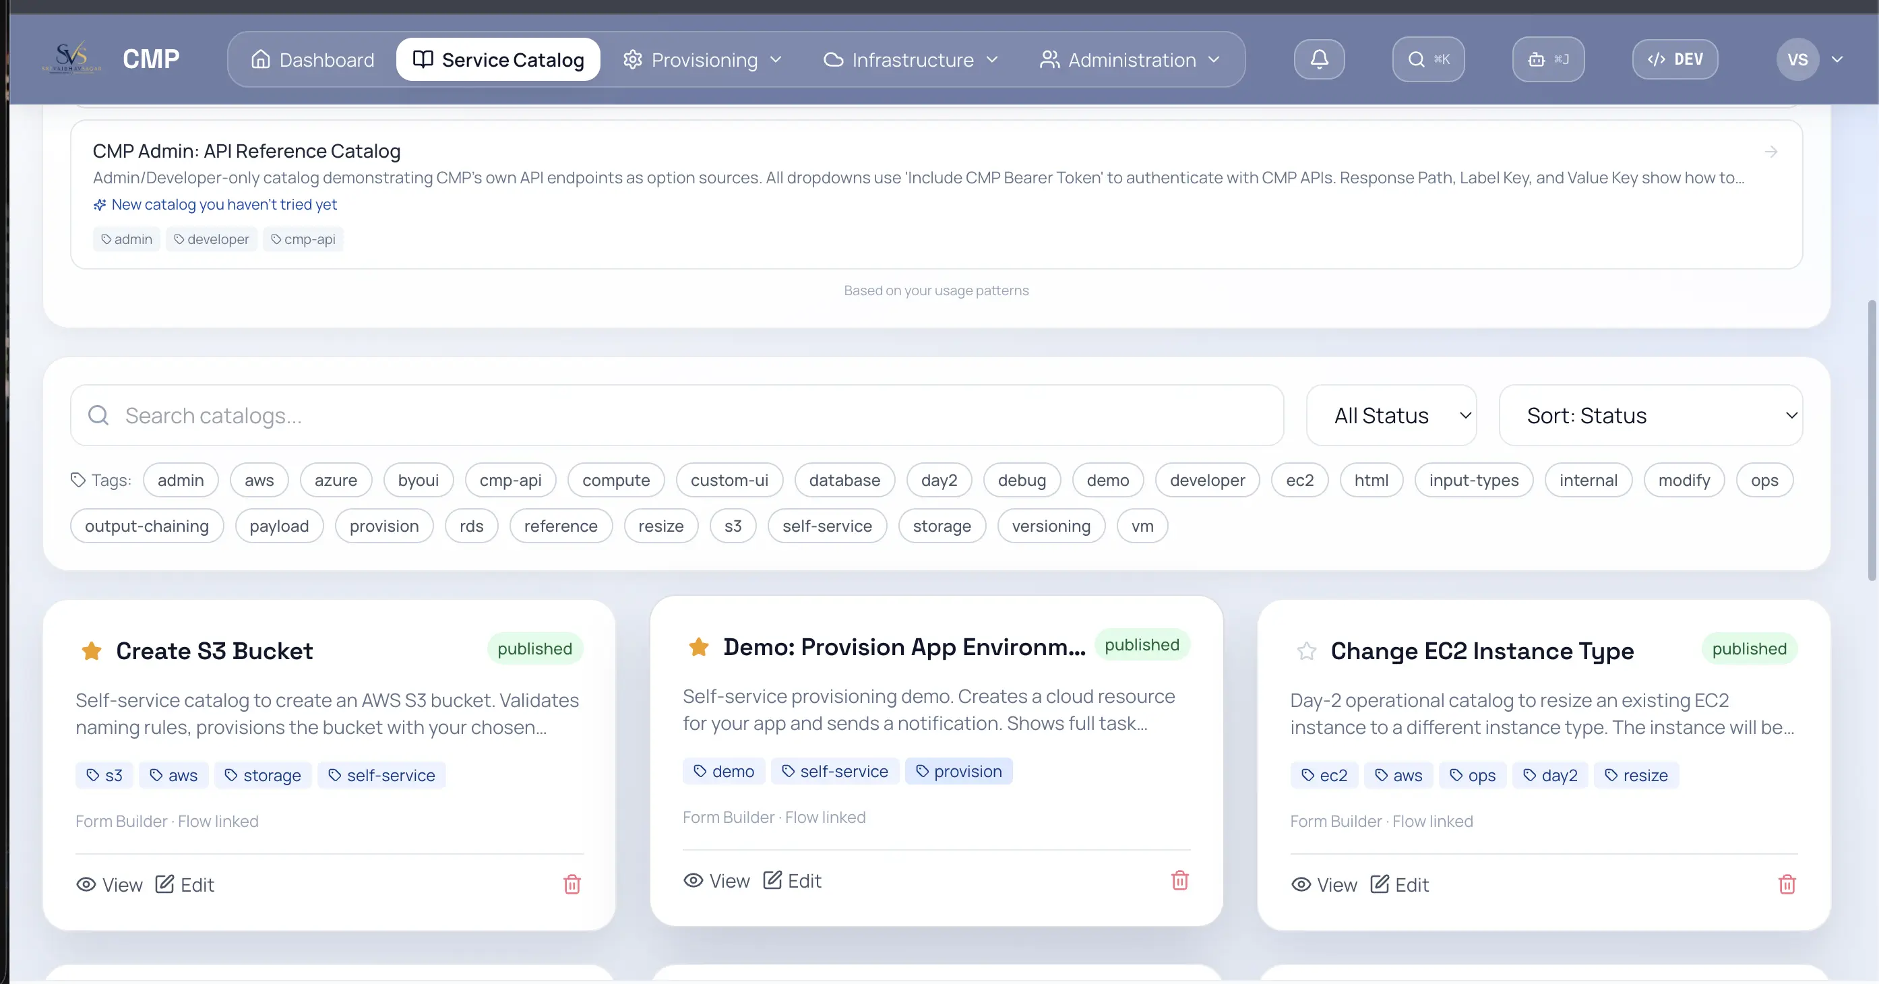Screen dimensions: 1879x984
Task: Select the custom-ui tag filter
Action: [729, 480]
